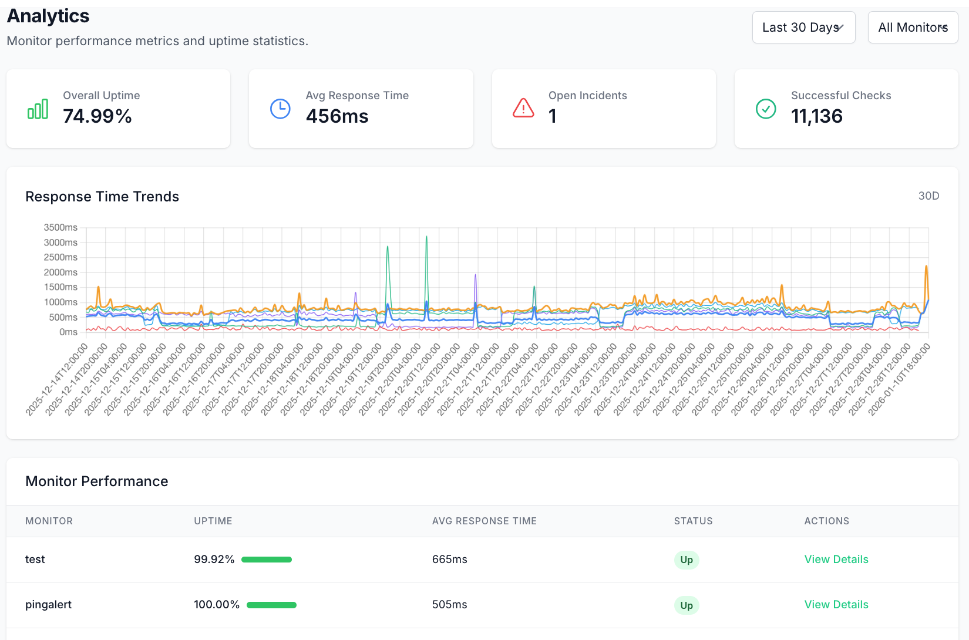The height and width of the screenshot is (640, 969).
Task: Toggle the Up status badge for pingalert
Action: point(686,605)
